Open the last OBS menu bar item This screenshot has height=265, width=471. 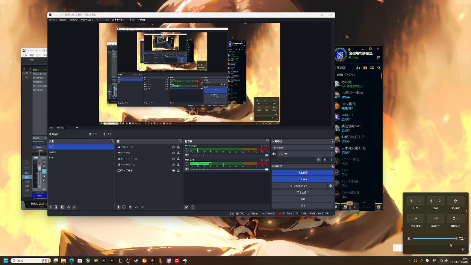point(141,20)
